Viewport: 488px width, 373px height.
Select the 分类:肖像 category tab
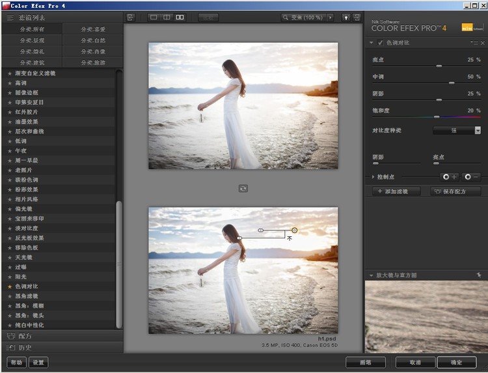[93, 51]
